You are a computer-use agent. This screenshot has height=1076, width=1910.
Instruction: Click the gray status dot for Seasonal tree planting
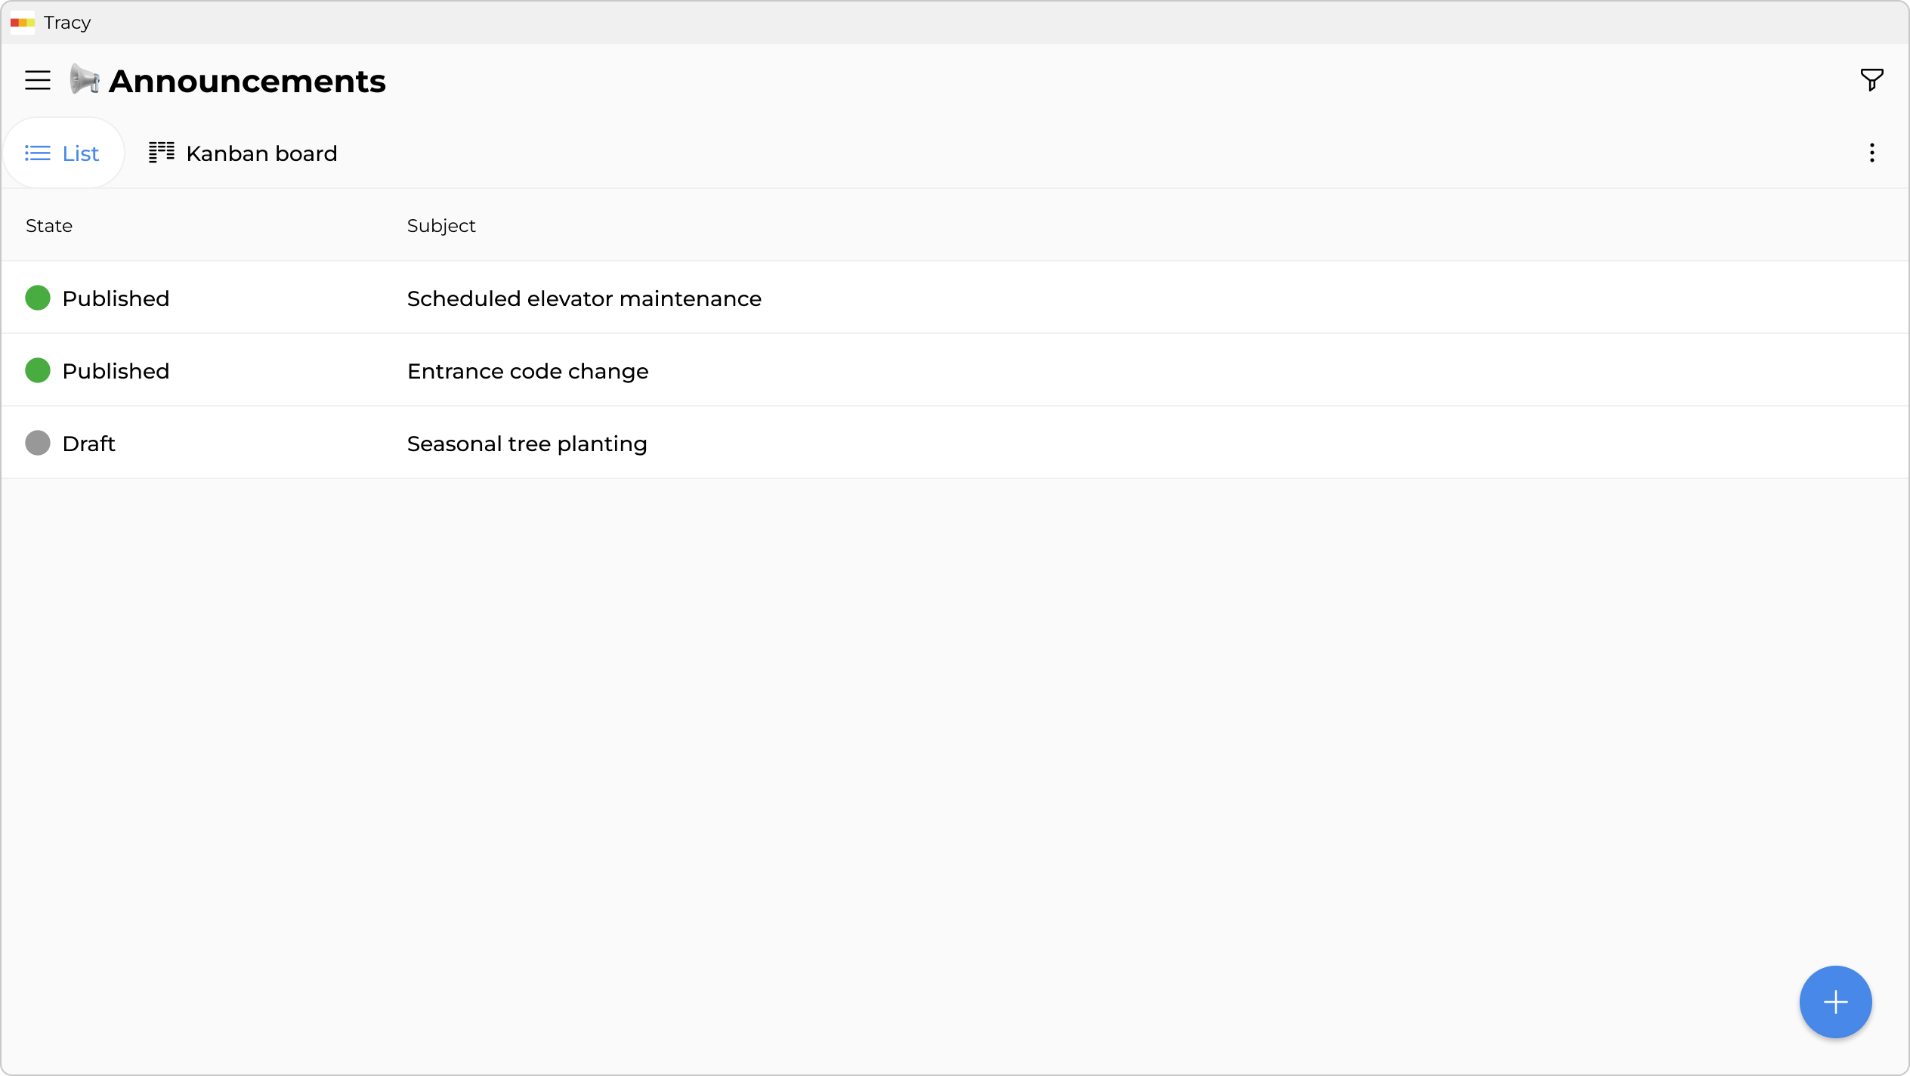tap(37, 443)
